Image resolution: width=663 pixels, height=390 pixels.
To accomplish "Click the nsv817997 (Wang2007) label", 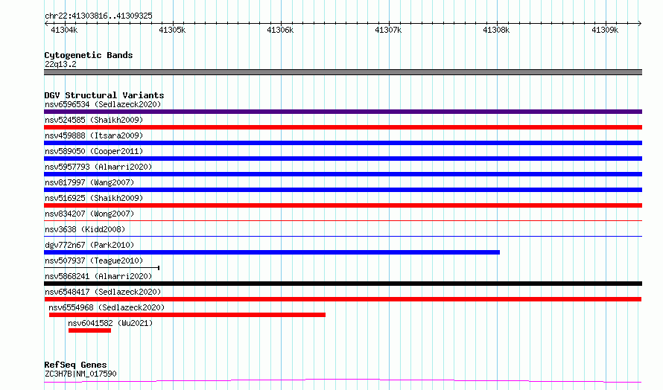I will click(89, 182).
